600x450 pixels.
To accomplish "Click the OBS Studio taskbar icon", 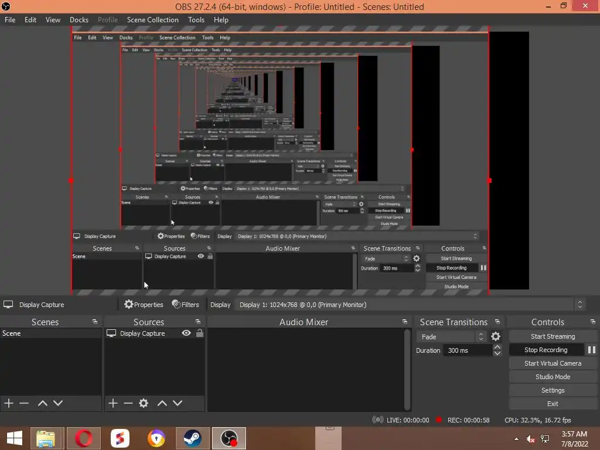I will pyautogui.click(x=229, y=438).
